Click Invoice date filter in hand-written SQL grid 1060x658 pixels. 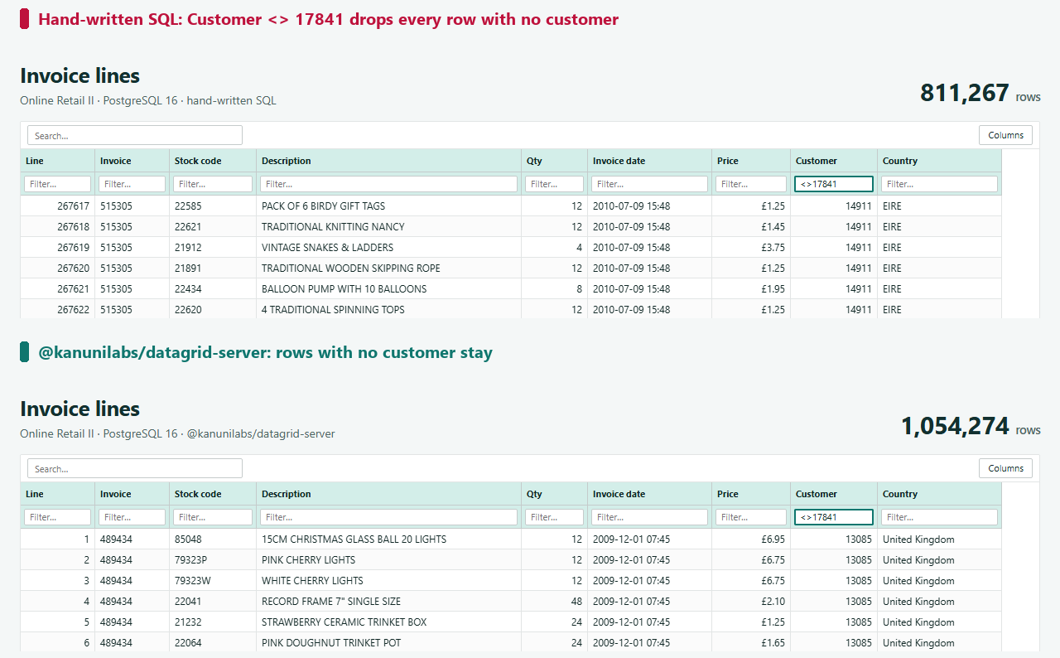pyautogui.click(x=649, y=184)
